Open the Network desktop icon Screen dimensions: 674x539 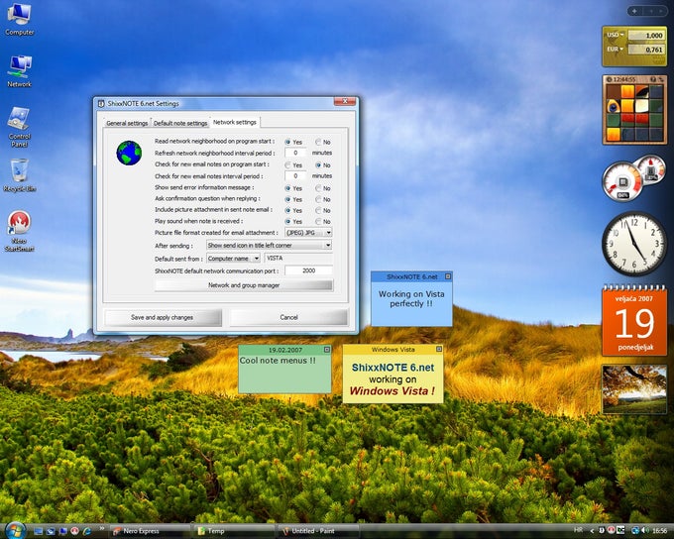coord(20,71)
